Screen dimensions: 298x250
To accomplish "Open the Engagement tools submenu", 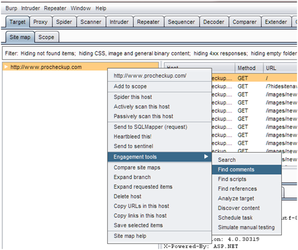I will pos(160,157).
